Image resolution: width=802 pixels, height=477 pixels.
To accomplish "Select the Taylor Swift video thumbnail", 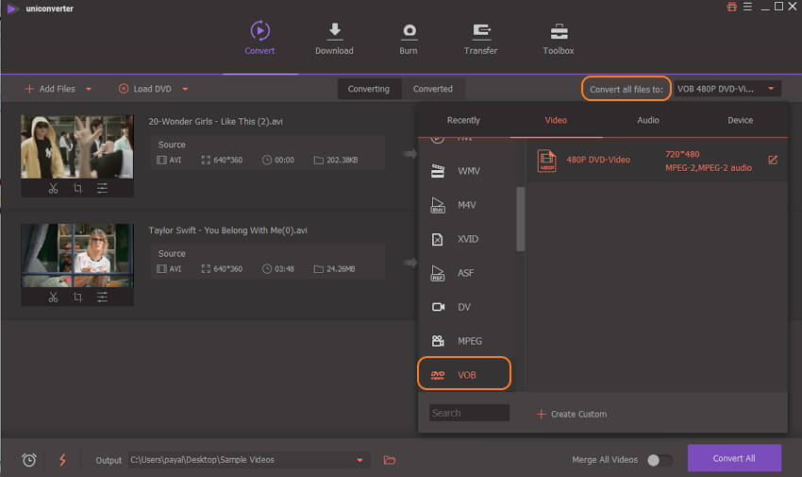I will [76, 255].
